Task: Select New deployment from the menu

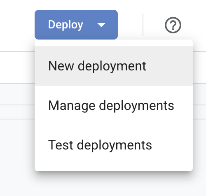Action: point(114,66)
